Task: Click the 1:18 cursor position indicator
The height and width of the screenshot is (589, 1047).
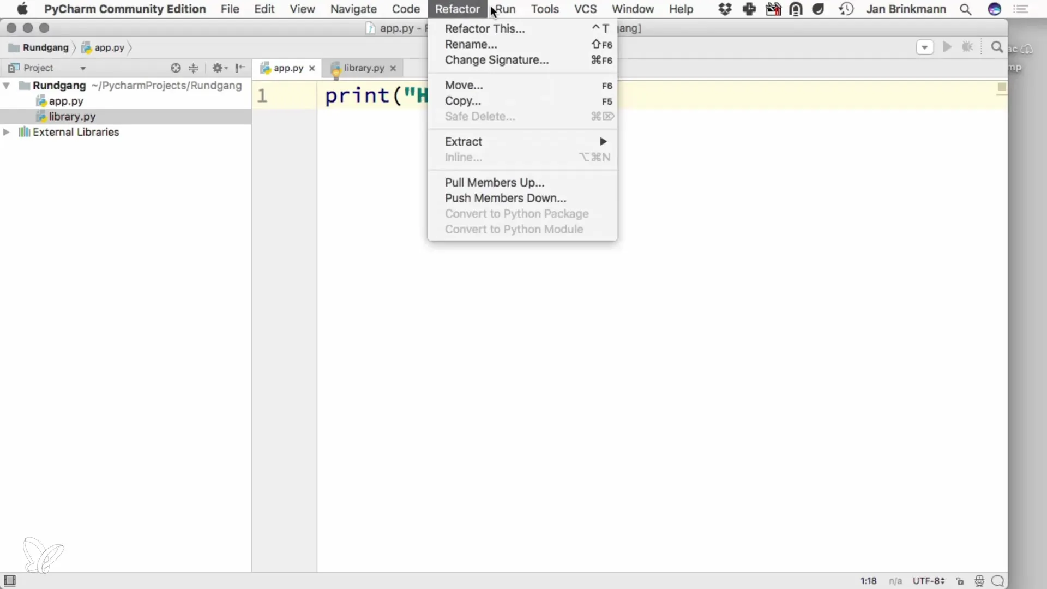Action: tap(868, 581)
